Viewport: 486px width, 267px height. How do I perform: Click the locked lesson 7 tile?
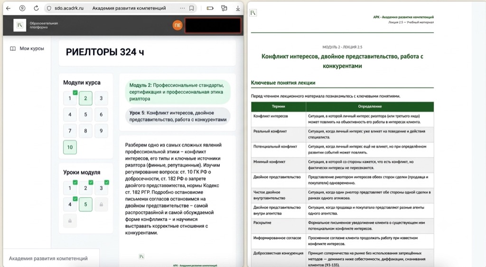tap(70, 221)
